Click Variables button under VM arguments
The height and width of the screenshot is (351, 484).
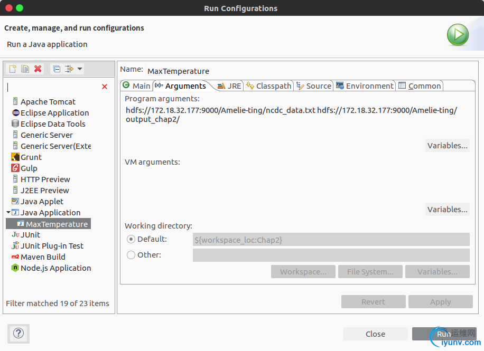[447, 210]
